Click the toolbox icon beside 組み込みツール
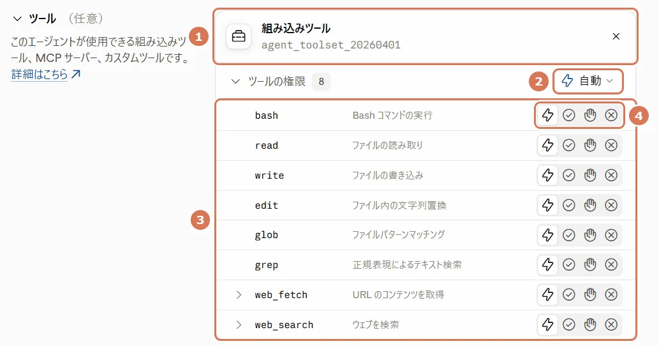 tap(239, 36)
